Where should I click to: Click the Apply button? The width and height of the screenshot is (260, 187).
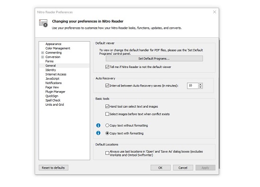205,168
